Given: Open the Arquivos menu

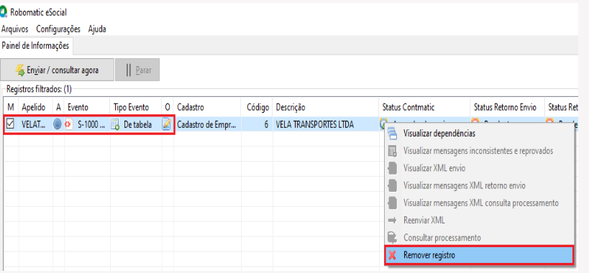Looking at the screenshot, I should 14,29.
